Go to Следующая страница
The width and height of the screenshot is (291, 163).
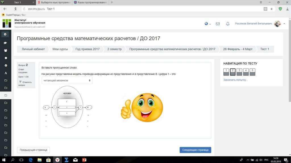195,150
